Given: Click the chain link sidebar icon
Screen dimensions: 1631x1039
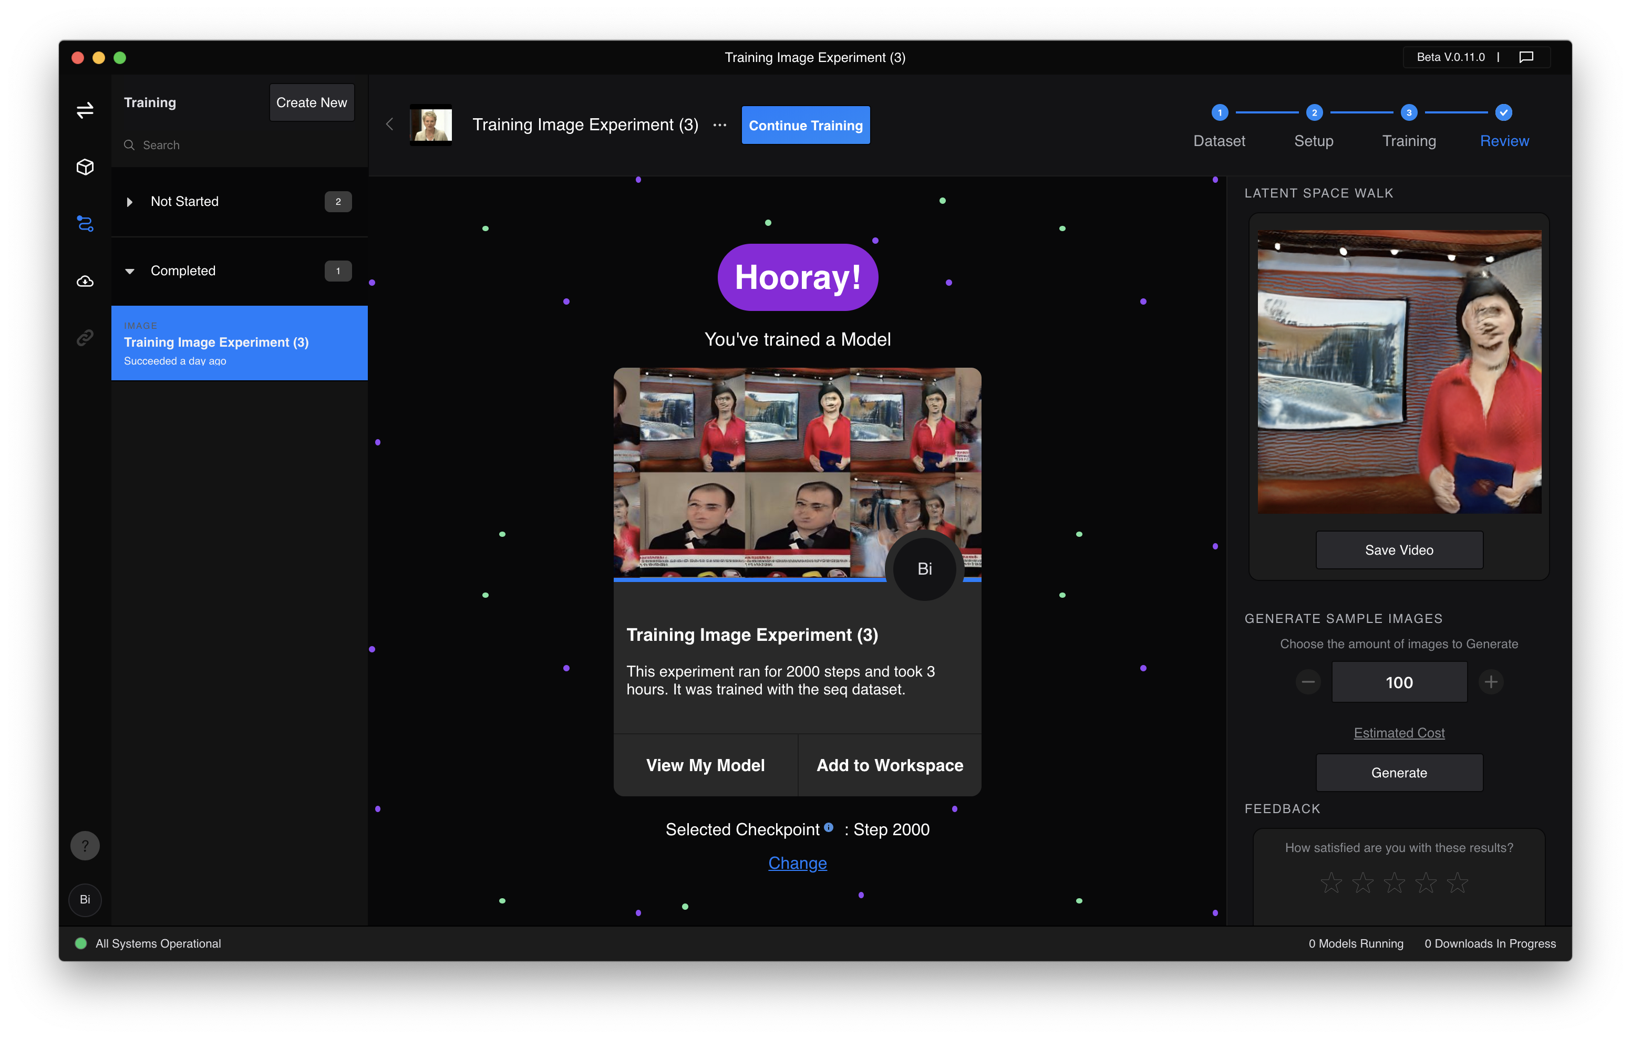Looking at the screenshot, I should [85, 337].
